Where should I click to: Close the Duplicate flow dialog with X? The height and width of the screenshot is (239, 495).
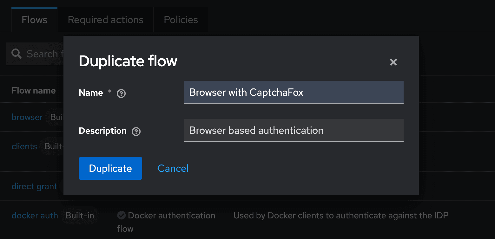click(393, 62)
